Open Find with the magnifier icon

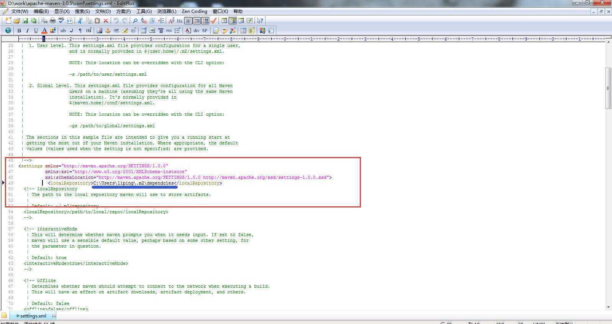[x=135, y=21]
